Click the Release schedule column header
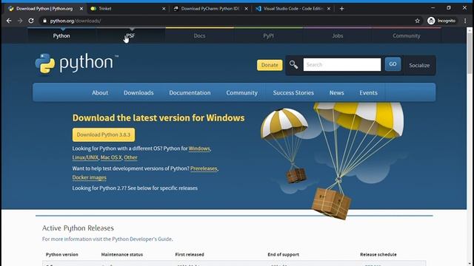The height and width of the screenshot is (266, 474). pyautogui.click(x=378, y=254)
